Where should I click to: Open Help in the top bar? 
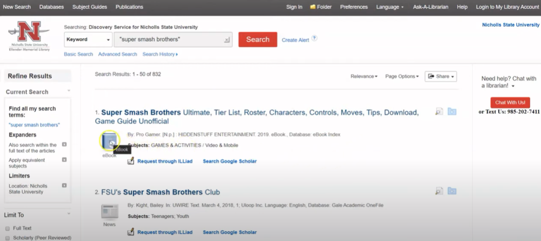click(x=462, y=7)
